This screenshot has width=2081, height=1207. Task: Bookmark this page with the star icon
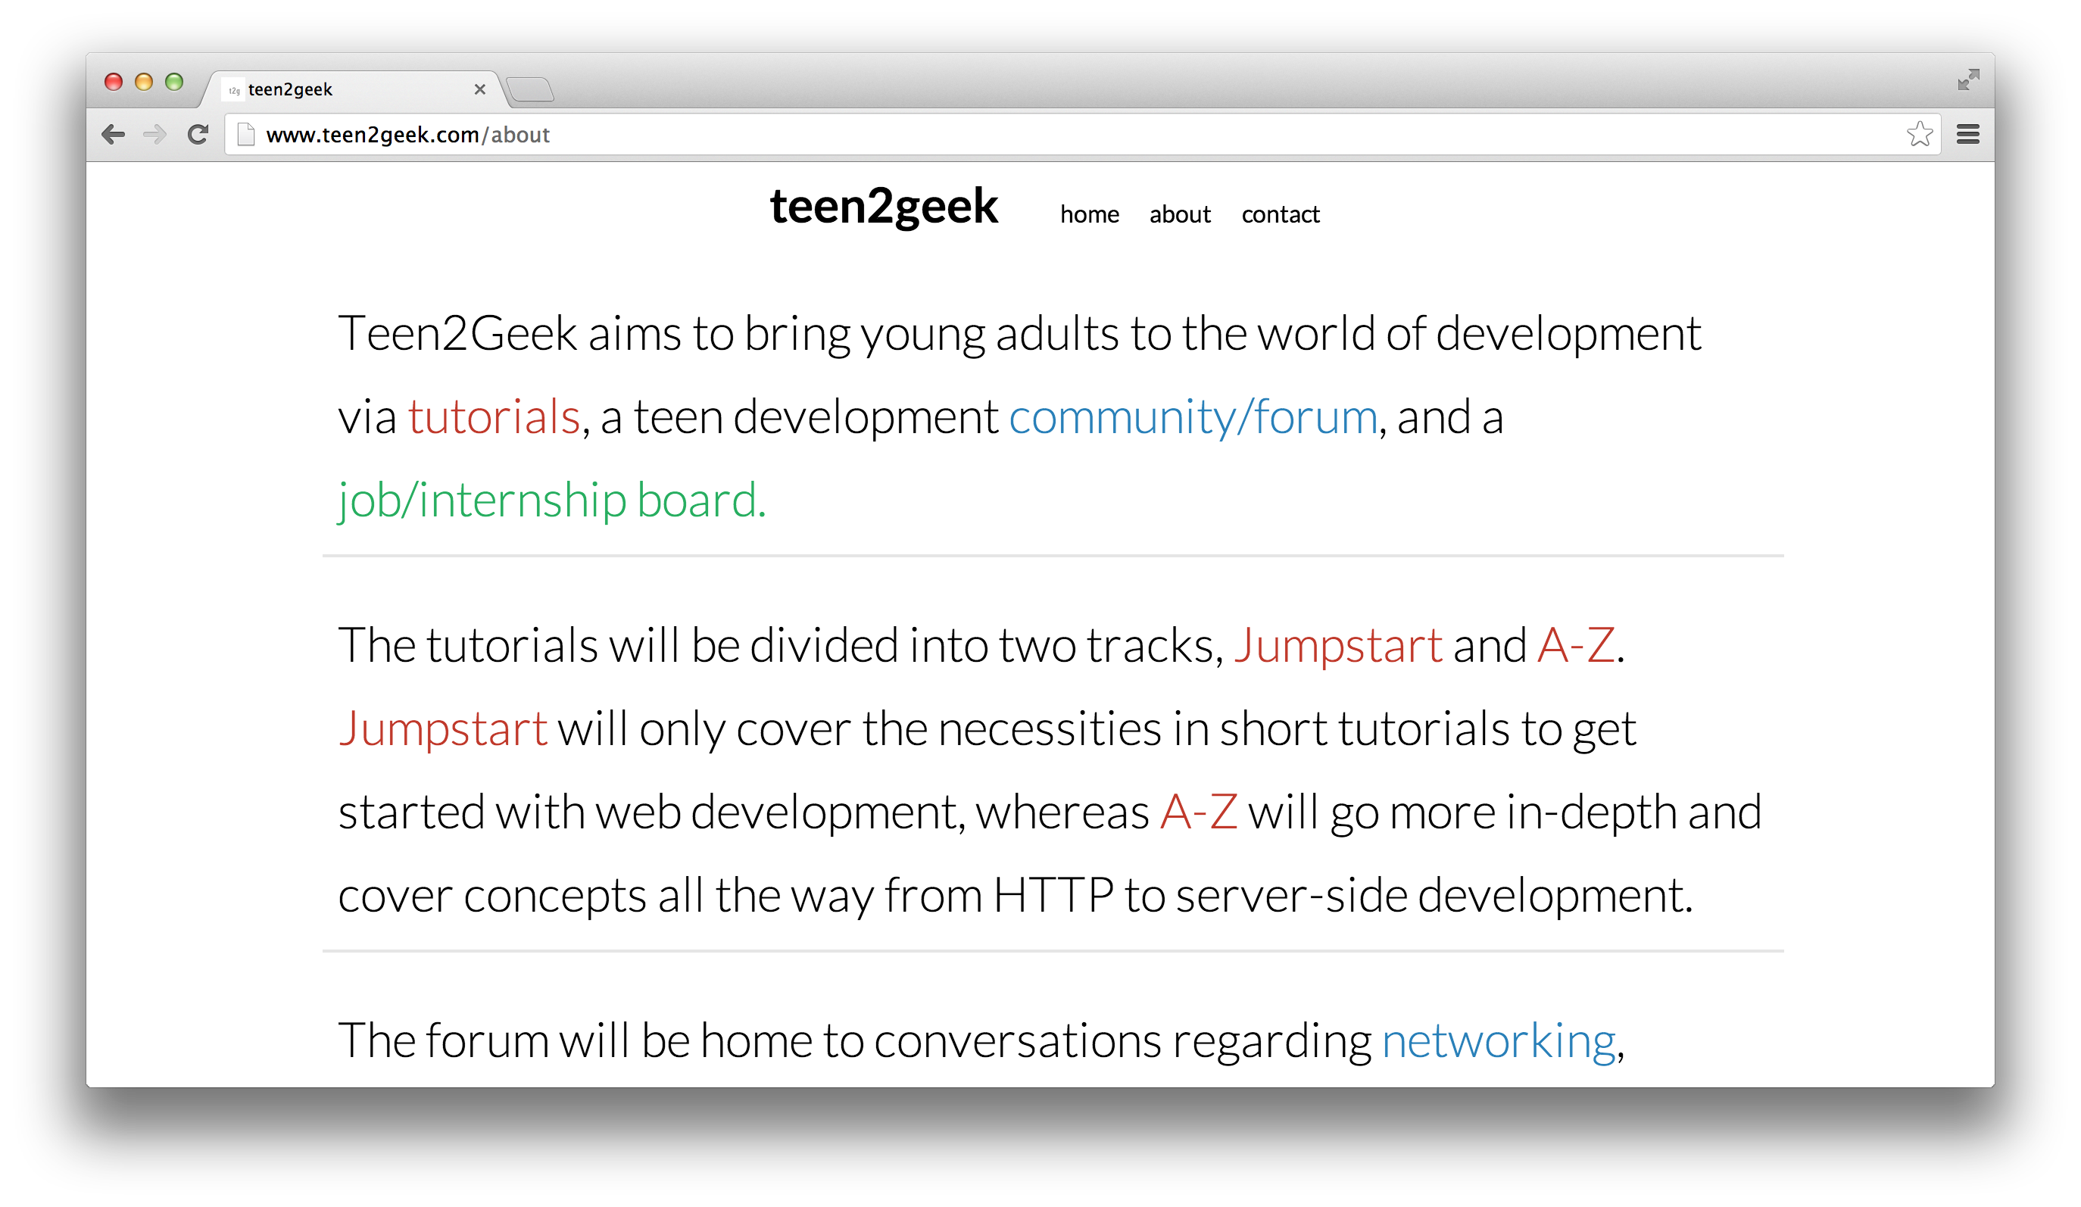coord(1919,134)
